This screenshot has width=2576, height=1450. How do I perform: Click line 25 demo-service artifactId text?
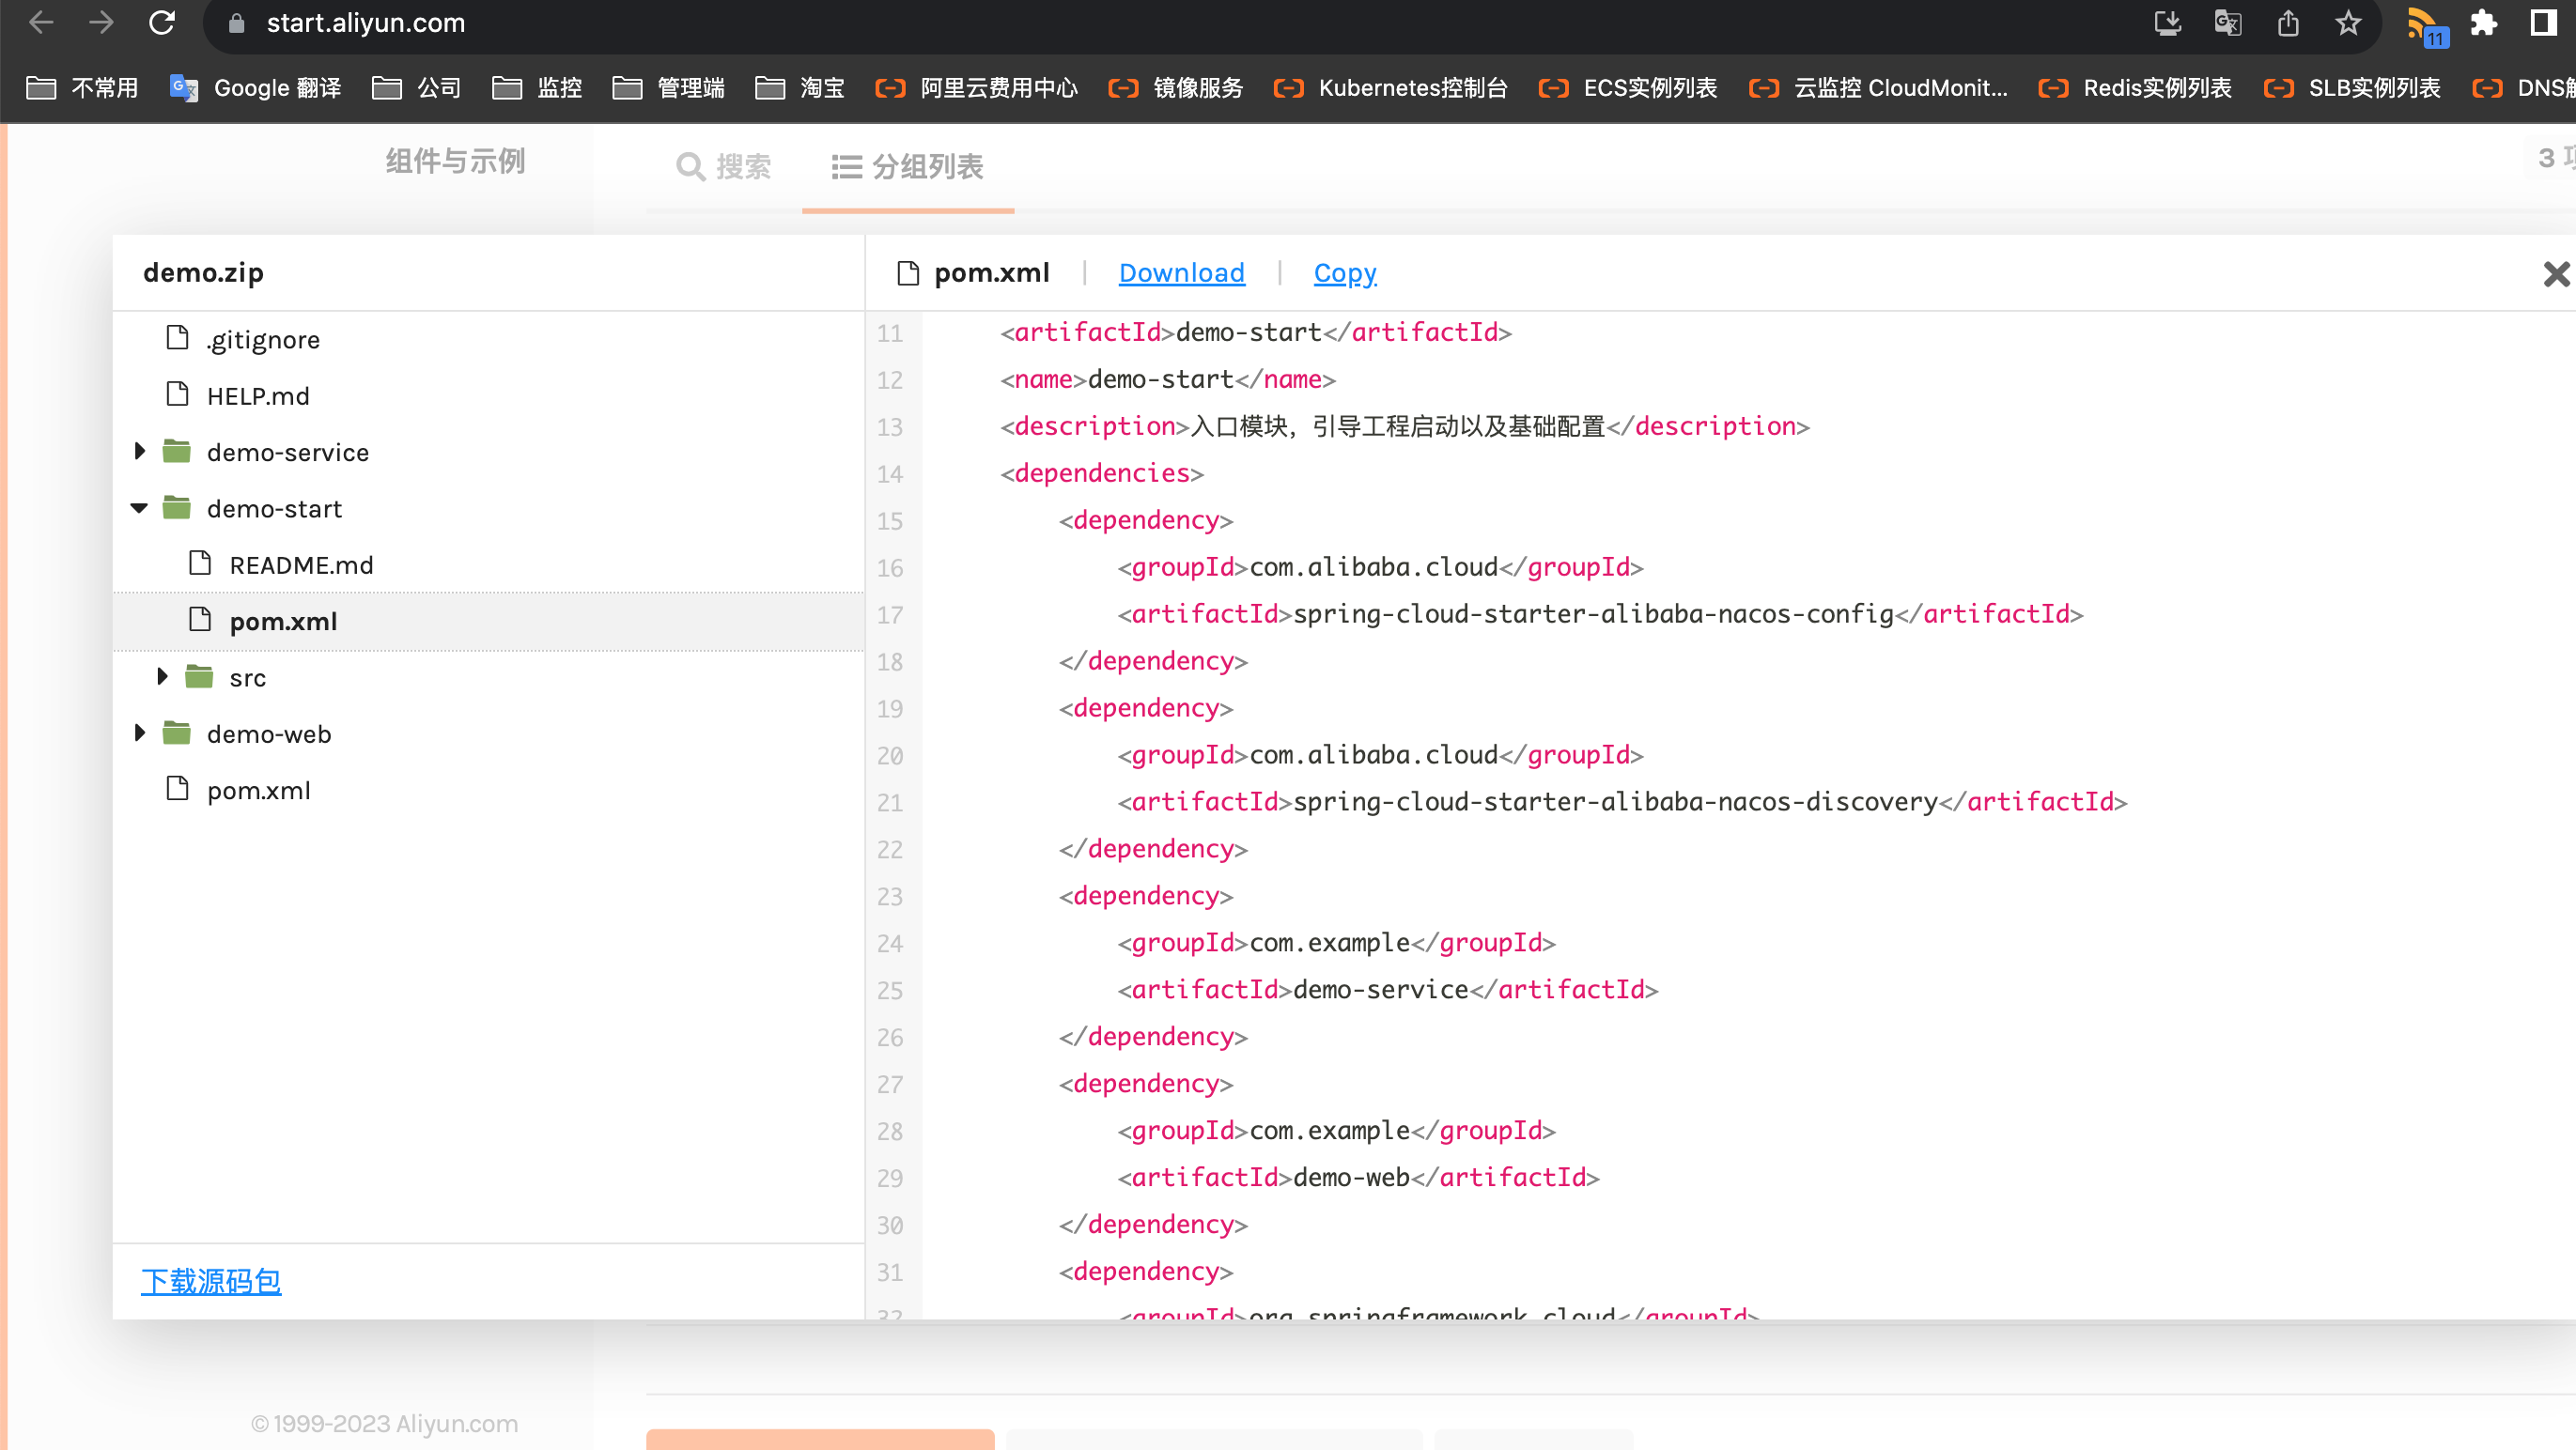1380,989
